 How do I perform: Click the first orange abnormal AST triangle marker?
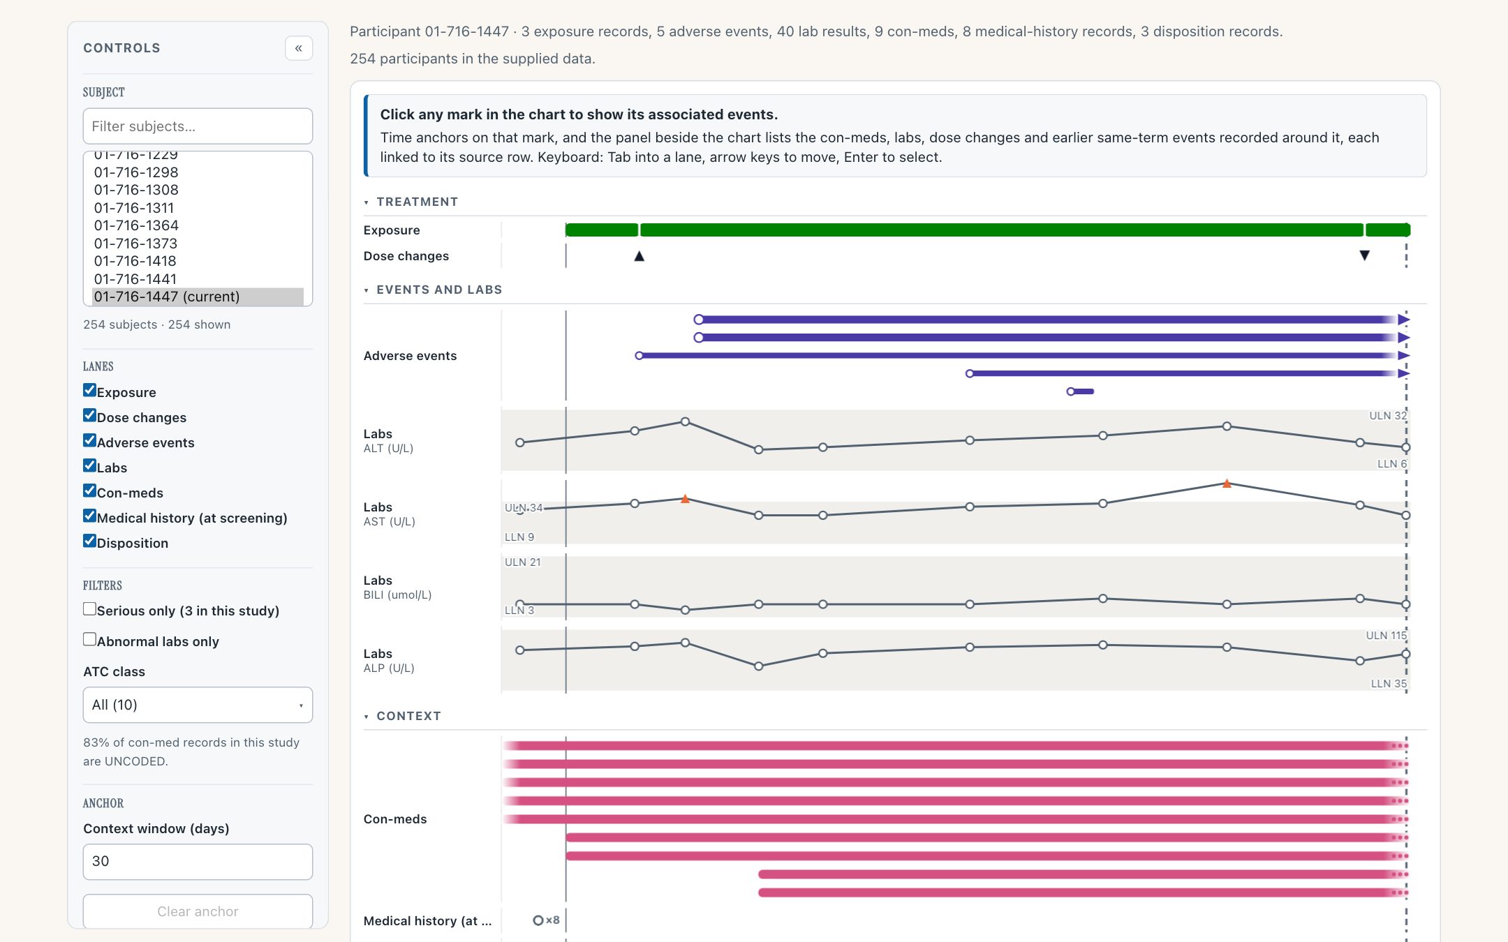coord(685,499)
